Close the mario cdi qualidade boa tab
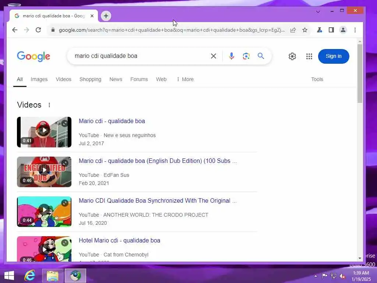The height and width of the screenshot is (283, 377). (92, 16)
